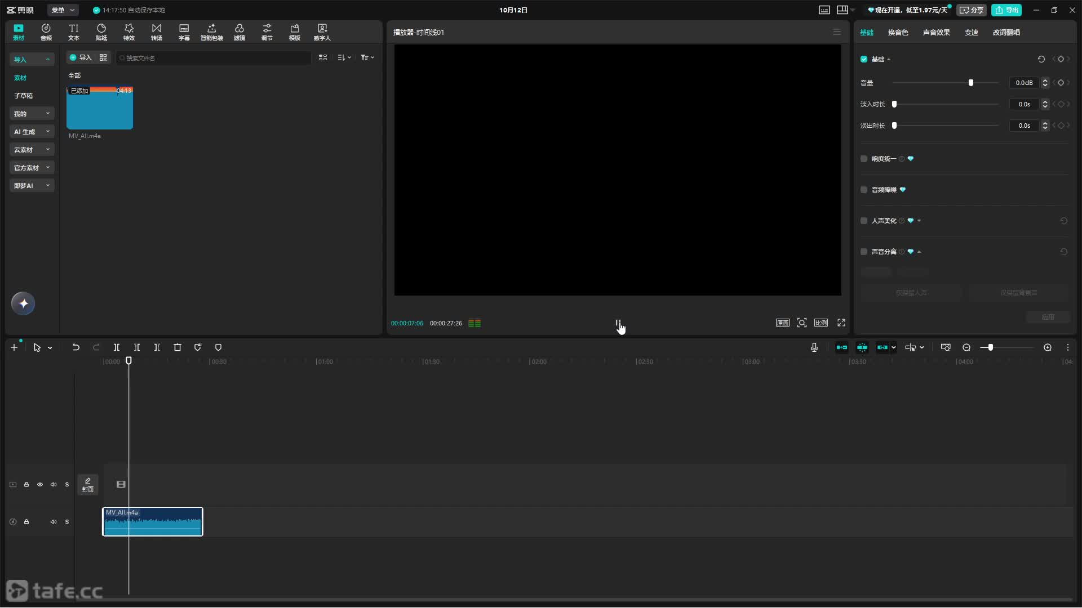Enable the 声音分离 sound separation checkbox

864,252
